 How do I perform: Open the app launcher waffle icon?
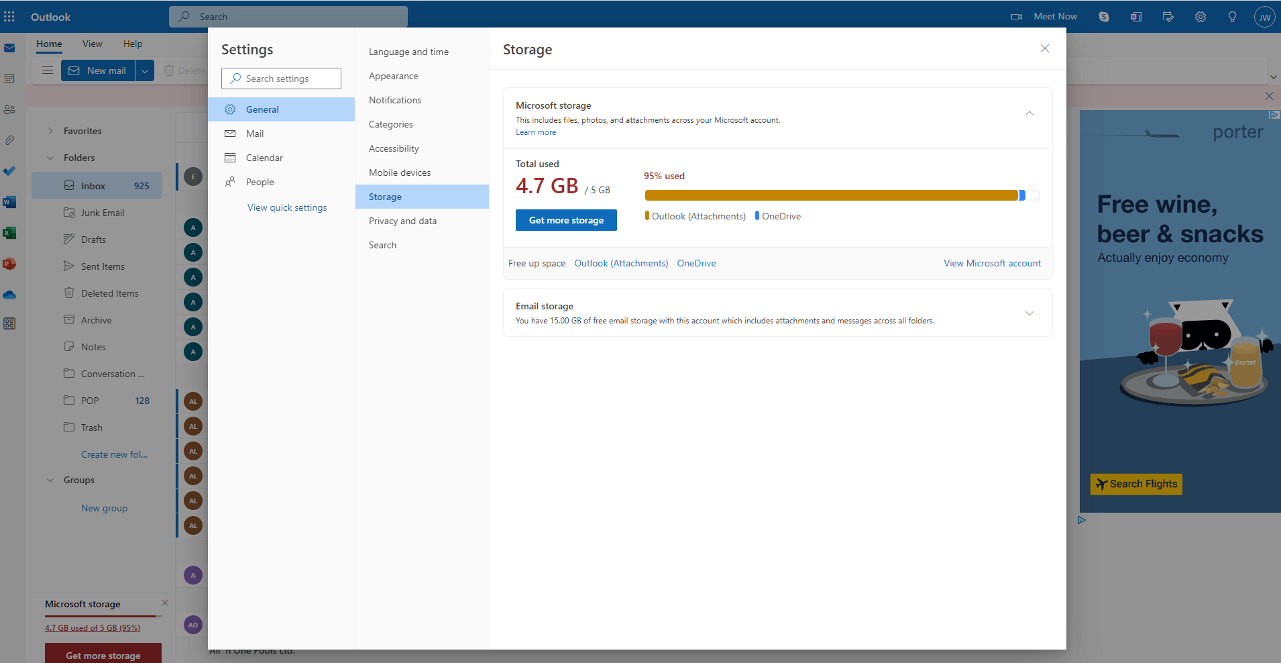pos(9,17)
